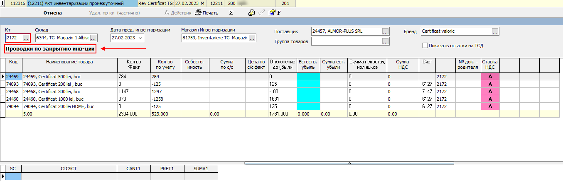The height and width of the screenshot is (181, 563).
Task: Click the Кол-во Факт column header
Action: pos(134,65)
